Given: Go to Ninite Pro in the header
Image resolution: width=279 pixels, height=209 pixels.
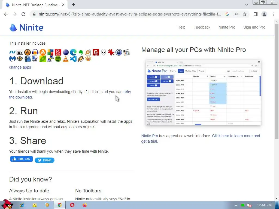Looking at the screenshot, I should (x=227, y=27).
